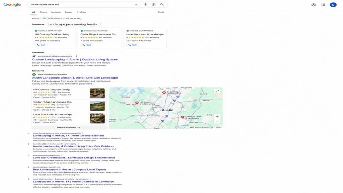343x193 pixels.
Task: Call Cedar Ridge Landscape Co.
Action: tap(87, 45)
